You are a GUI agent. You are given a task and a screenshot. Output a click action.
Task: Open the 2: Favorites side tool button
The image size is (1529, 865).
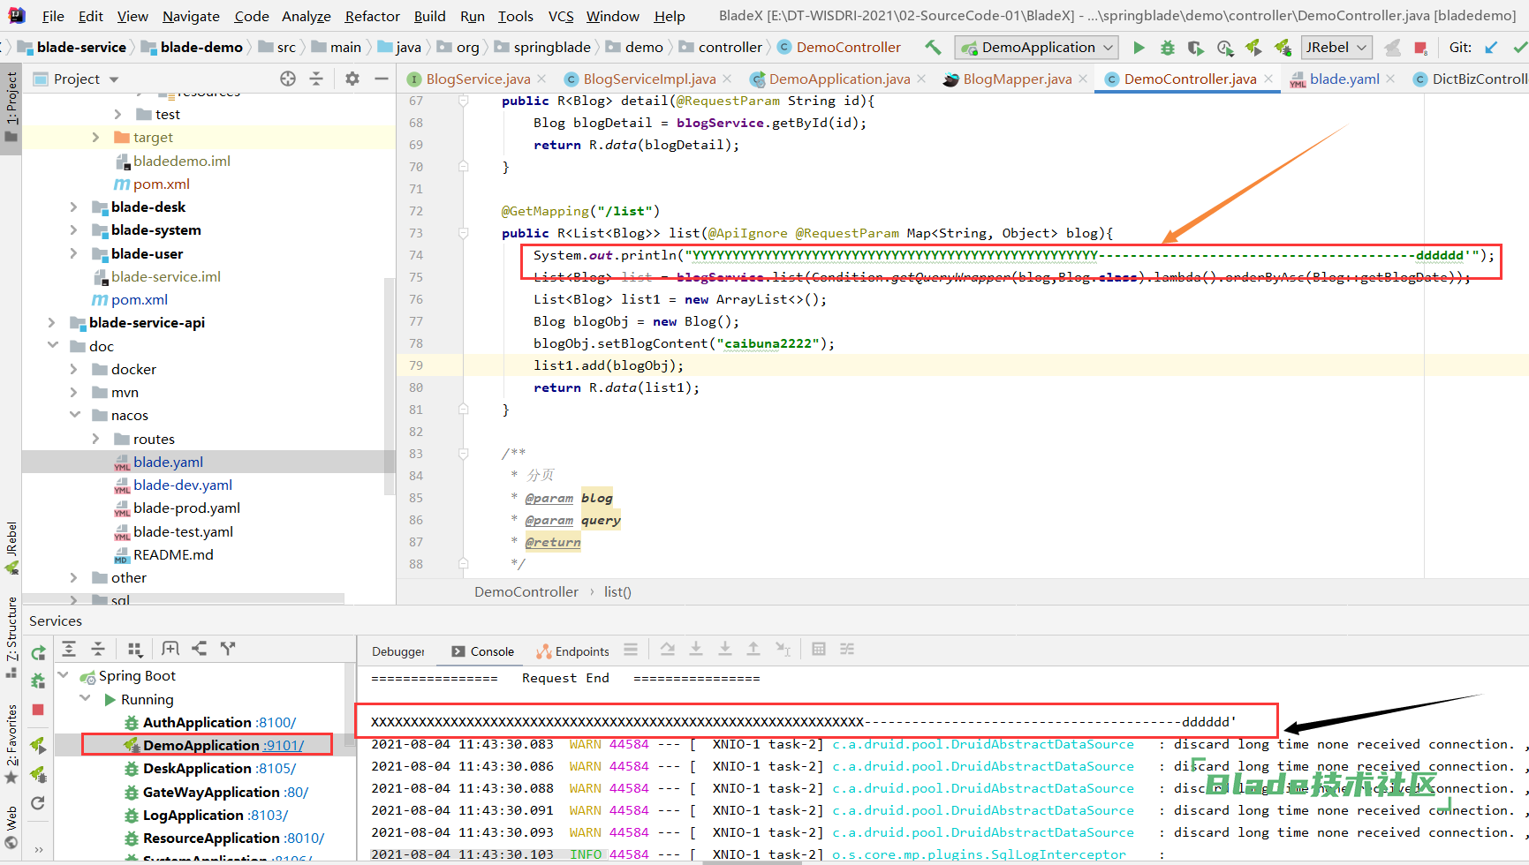pos(11,743)
